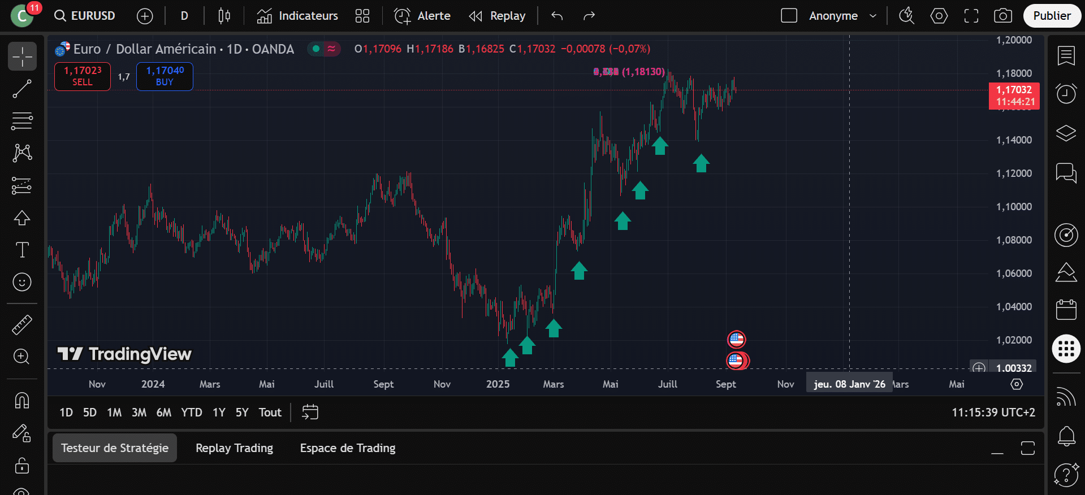Activate magnet mode for drawings
Screen dimensions: 1085x495
tap(22, 401)
